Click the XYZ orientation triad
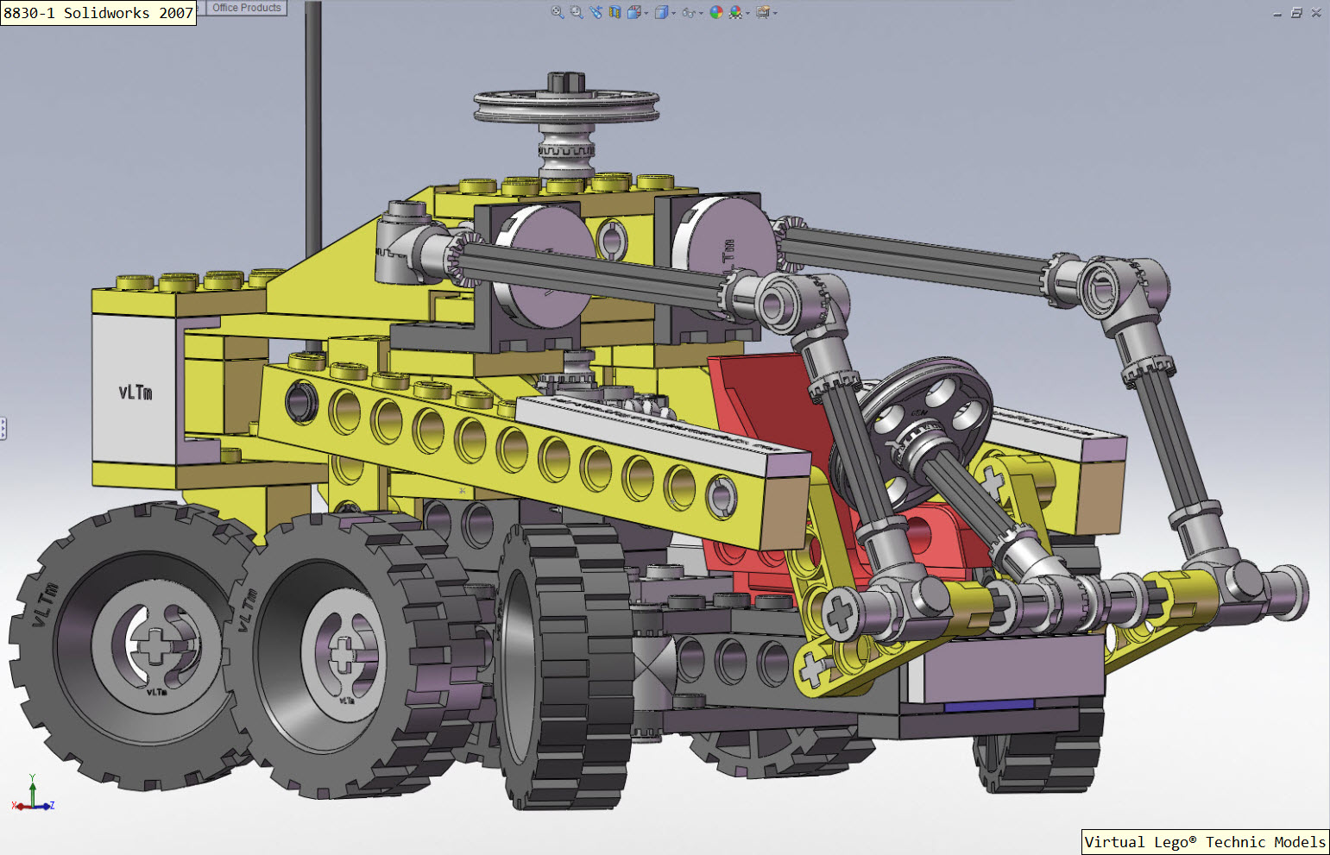This screenshot has height=855, width=1330. click(x=33, y=794)
